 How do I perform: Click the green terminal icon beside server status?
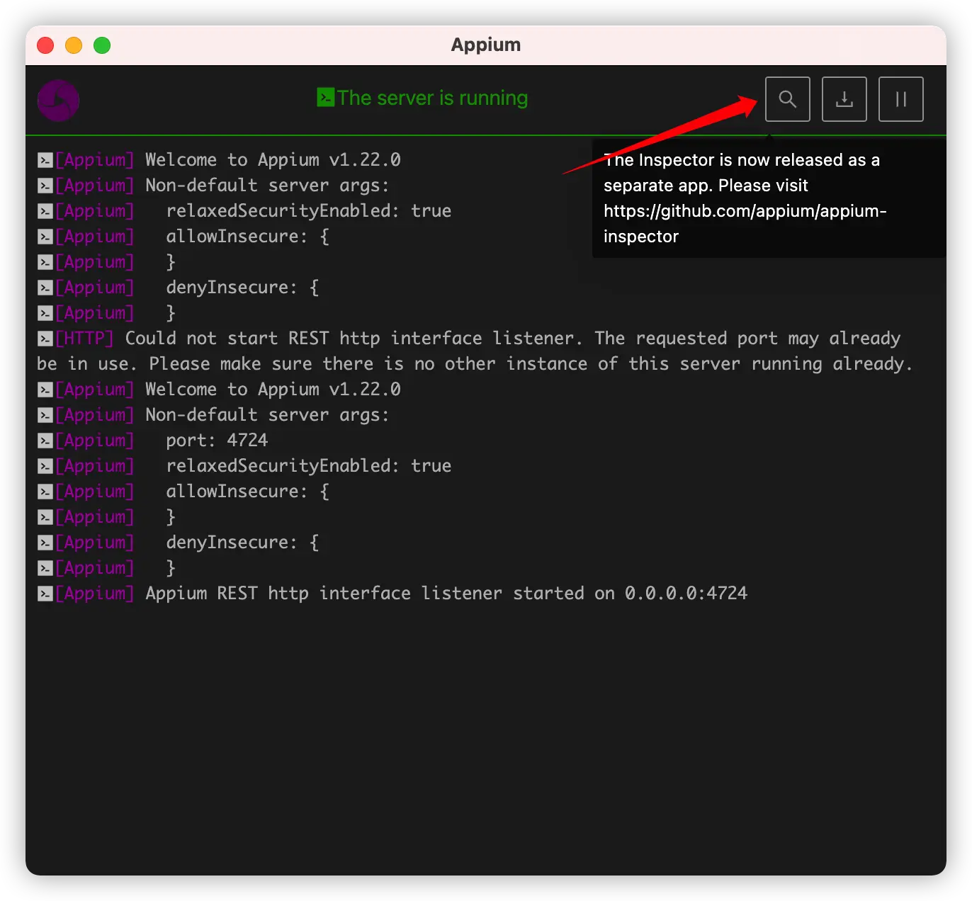[325, 97]
